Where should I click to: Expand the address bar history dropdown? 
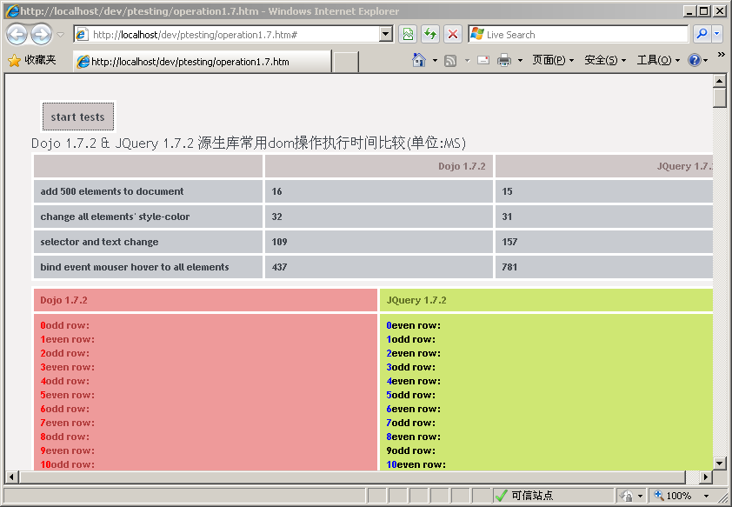(386, 35)
